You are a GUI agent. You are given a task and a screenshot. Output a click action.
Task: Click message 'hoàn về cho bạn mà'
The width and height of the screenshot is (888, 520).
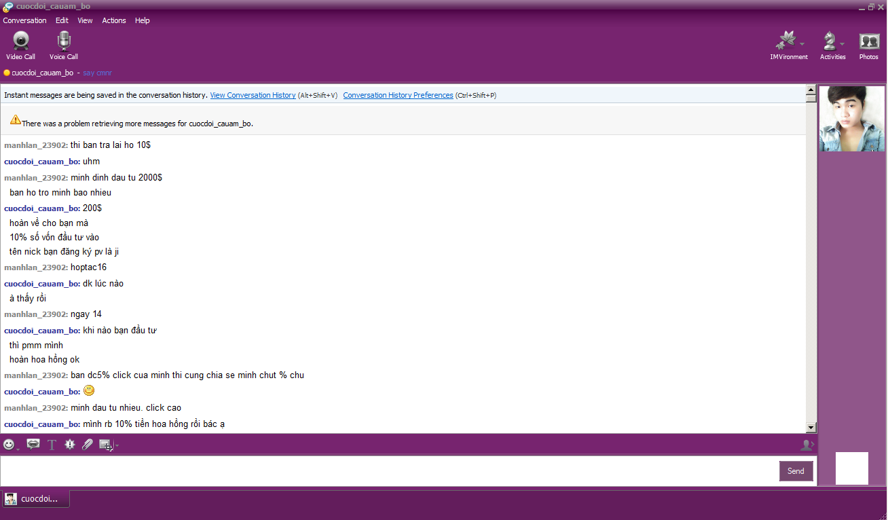(x=49, y=223)
